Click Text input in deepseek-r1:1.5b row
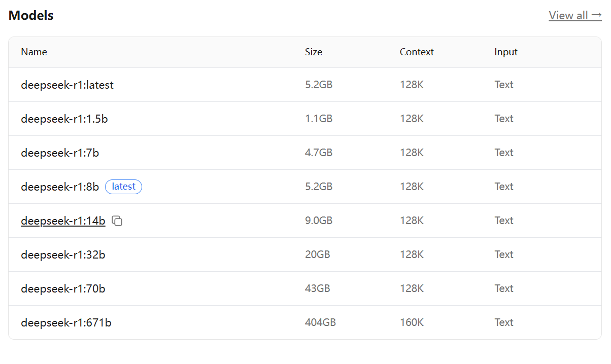This screenshot has width=611, height=364. (x=504, y=119)
